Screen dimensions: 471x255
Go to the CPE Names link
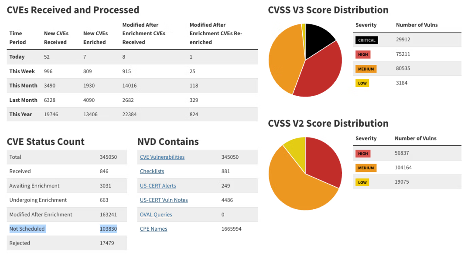coord(154,229)
